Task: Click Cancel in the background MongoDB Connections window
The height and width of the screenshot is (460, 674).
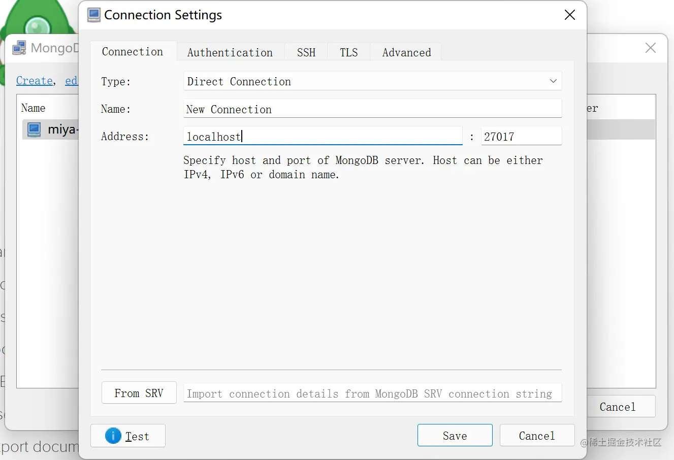Action: [621, 407]
